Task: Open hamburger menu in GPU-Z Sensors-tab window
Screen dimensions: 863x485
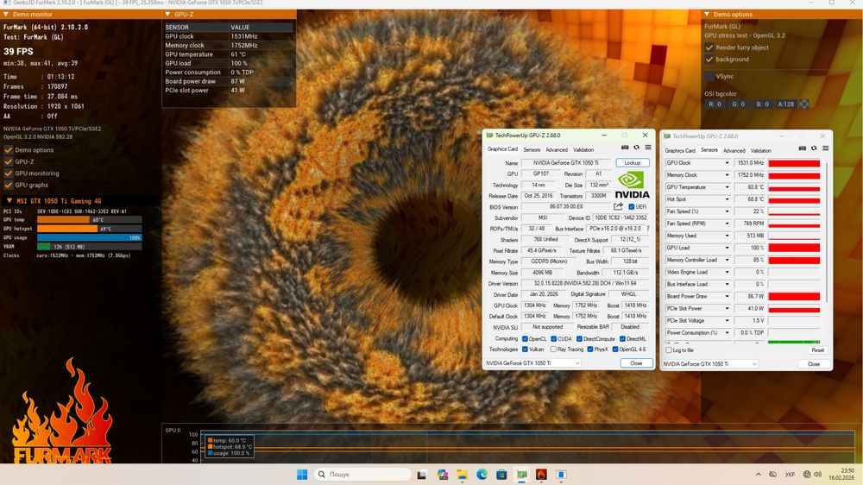Action: [826, 148]
